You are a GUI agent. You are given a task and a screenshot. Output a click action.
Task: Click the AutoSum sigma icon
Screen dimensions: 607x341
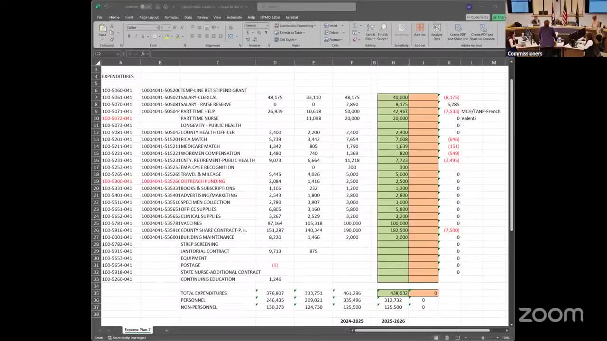[355, 26]
